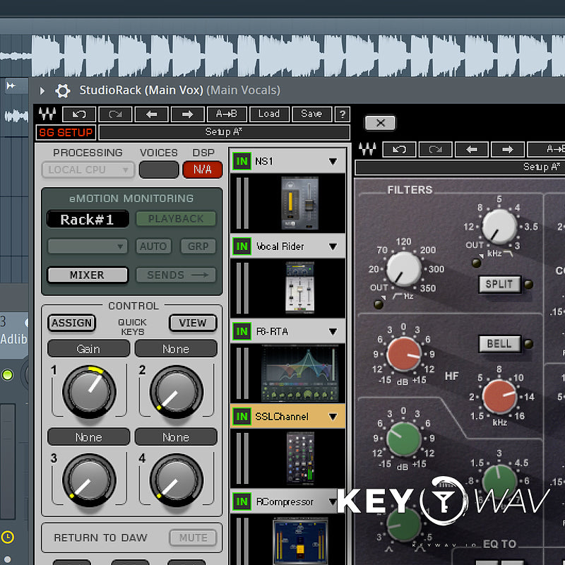Screen dimensions: 565x565
Task: Click the StudioRack A→B copy button
Action: 227,114
